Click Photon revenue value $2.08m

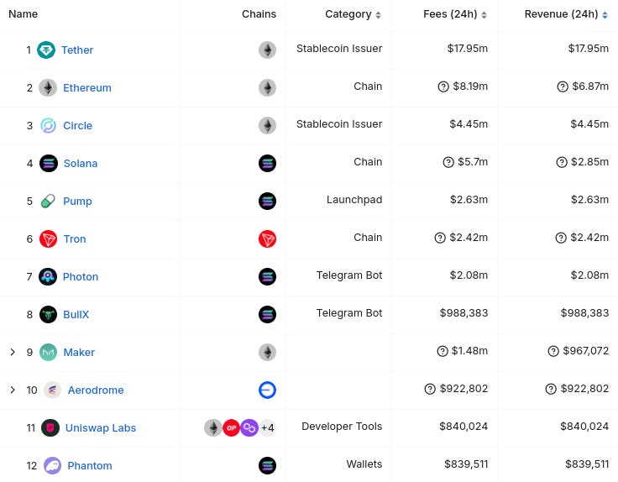[x=589, y=275]
